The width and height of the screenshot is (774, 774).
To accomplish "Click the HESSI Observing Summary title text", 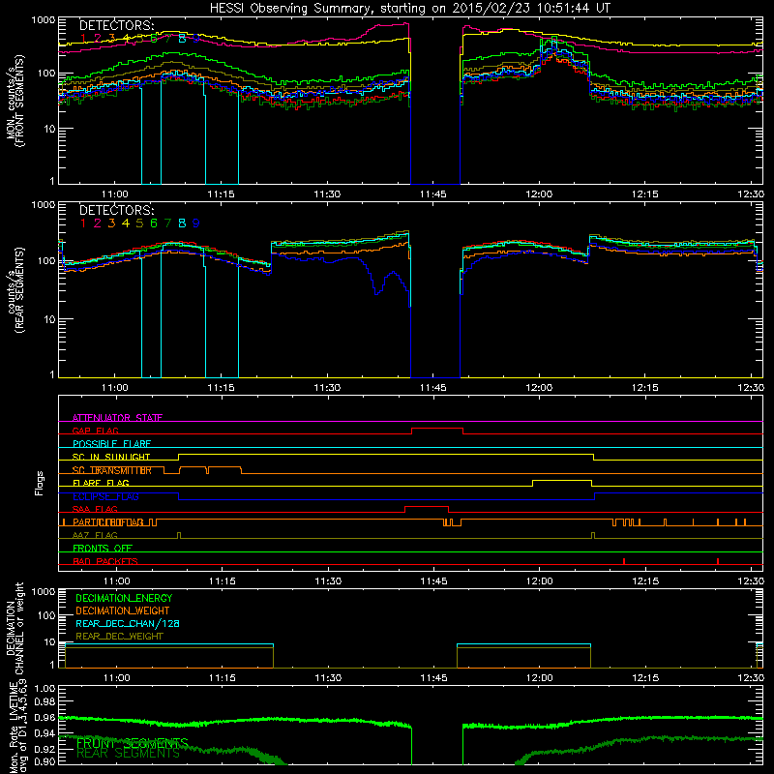I will 409,8.
